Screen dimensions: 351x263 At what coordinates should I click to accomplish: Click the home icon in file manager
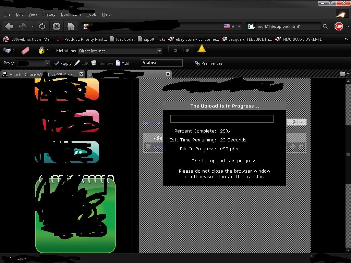293,122
